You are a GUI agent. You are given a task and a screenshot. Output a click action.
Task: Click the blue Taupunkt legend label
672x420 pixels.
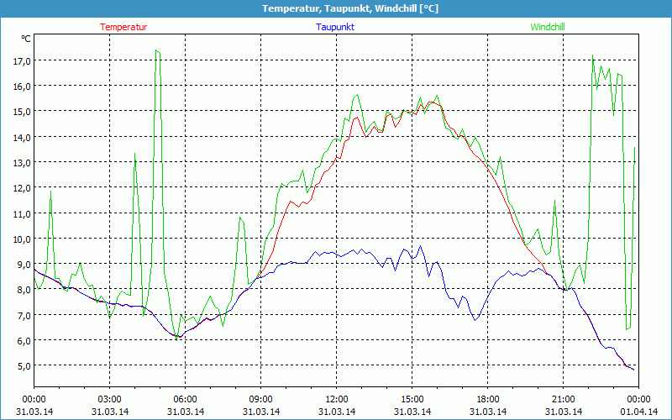[x=335, y=27]
